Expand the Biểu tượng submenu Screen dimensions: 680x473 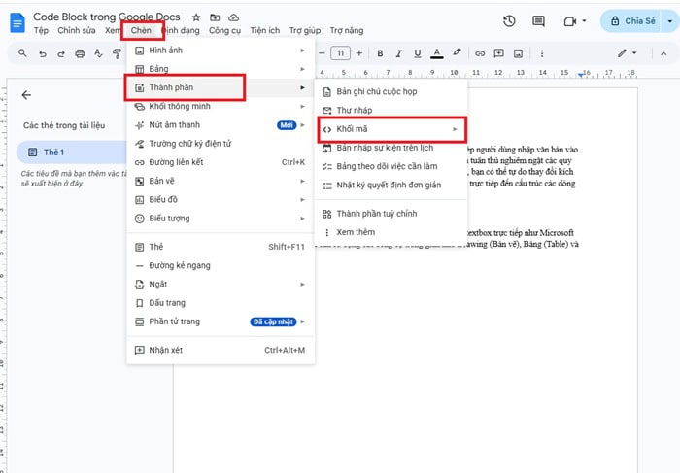[221, 219]
